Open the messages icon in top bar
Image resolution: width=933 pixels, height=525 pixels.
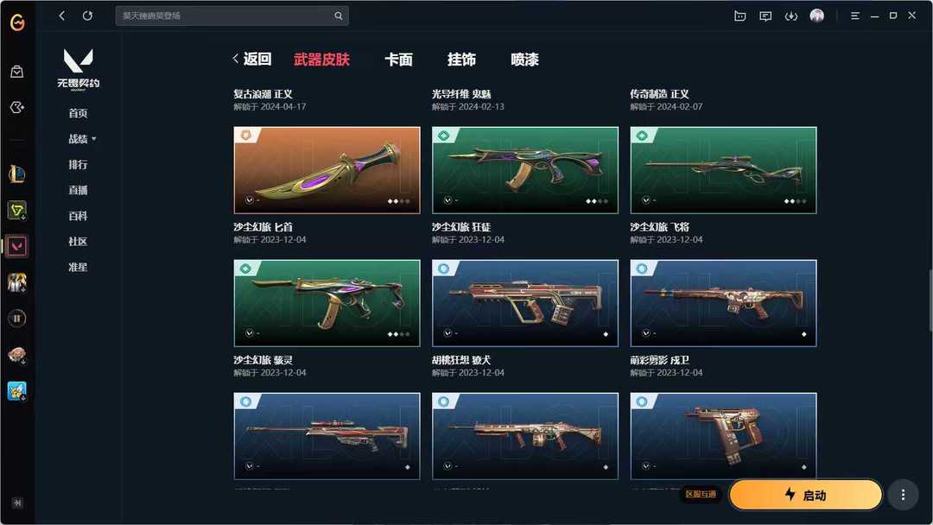tap(765, 16)
